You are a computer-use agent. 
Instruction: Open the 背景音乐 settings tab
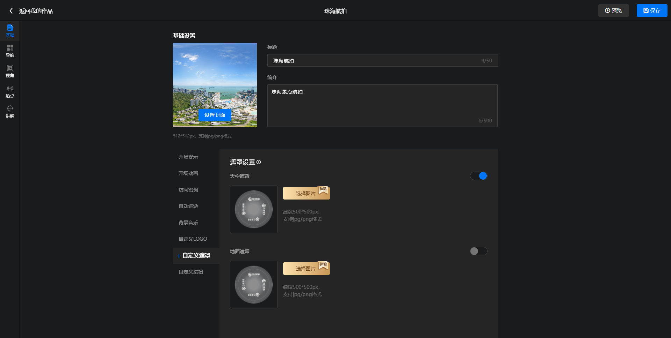pos(188,223)
